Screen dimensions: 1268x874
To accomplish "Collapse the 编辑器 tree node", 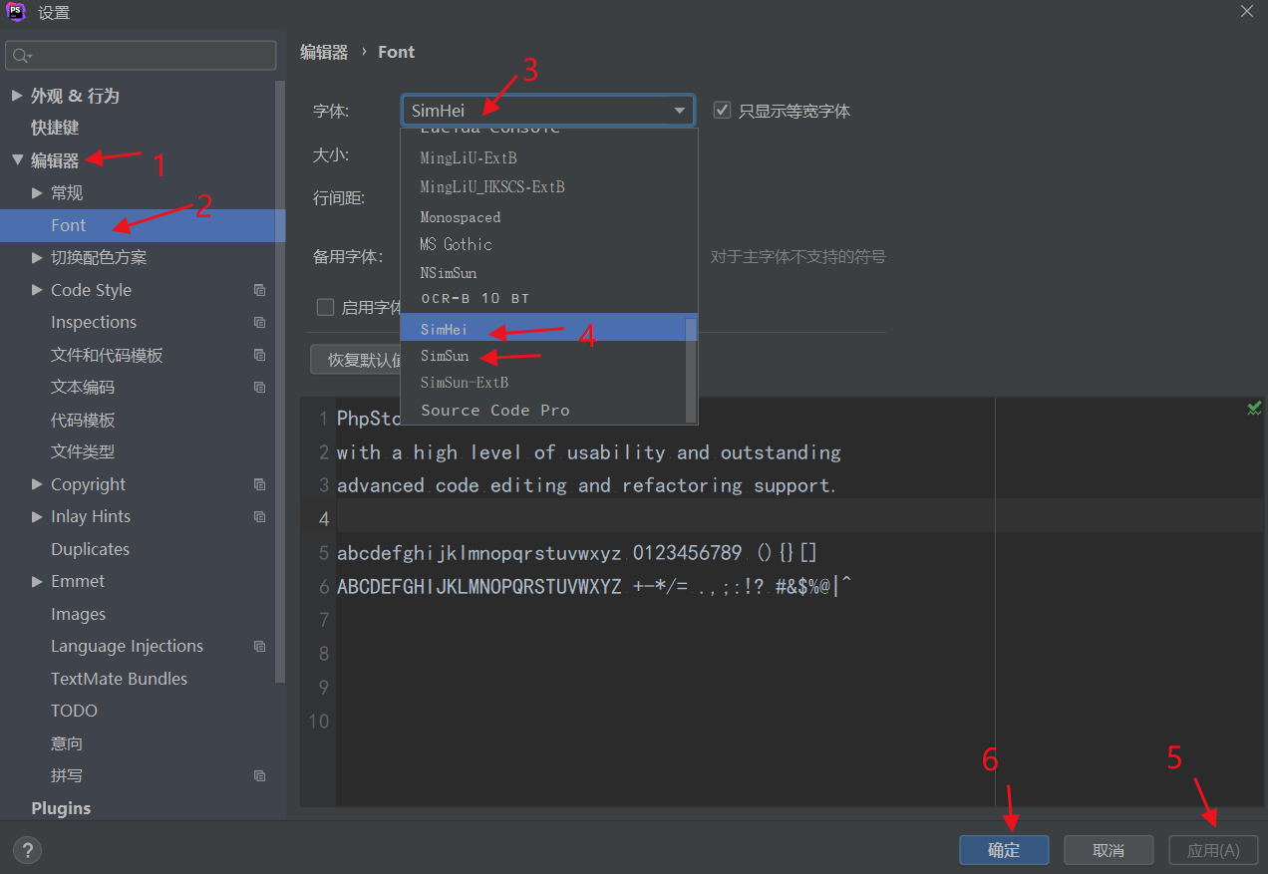I will pyautogui.click(x=17, y=160).
